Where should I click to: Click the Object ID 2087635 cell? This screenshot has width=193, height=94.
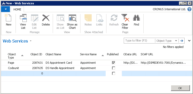click(37, 68)
